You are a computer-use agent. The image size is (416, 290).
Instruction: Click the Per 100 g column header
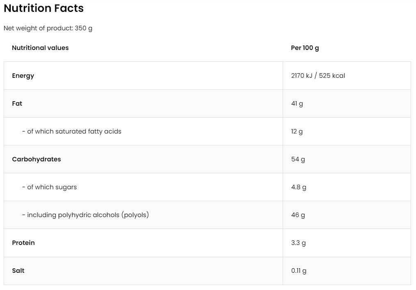(305, 48)
